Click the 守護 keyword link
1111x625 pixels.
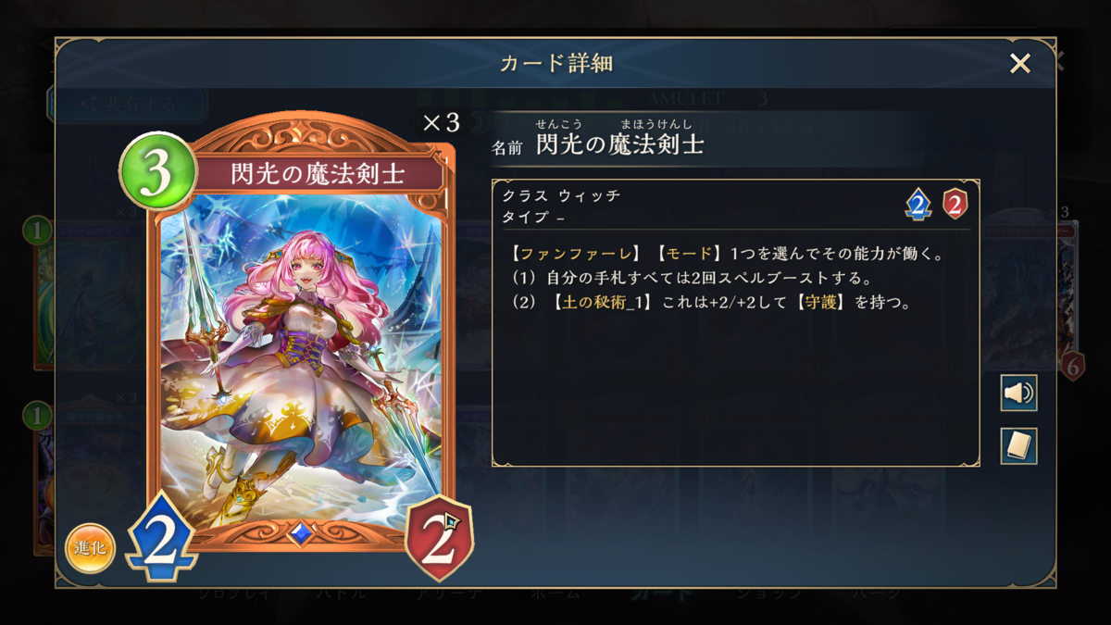pyautogui.click(x=823, y=302)
